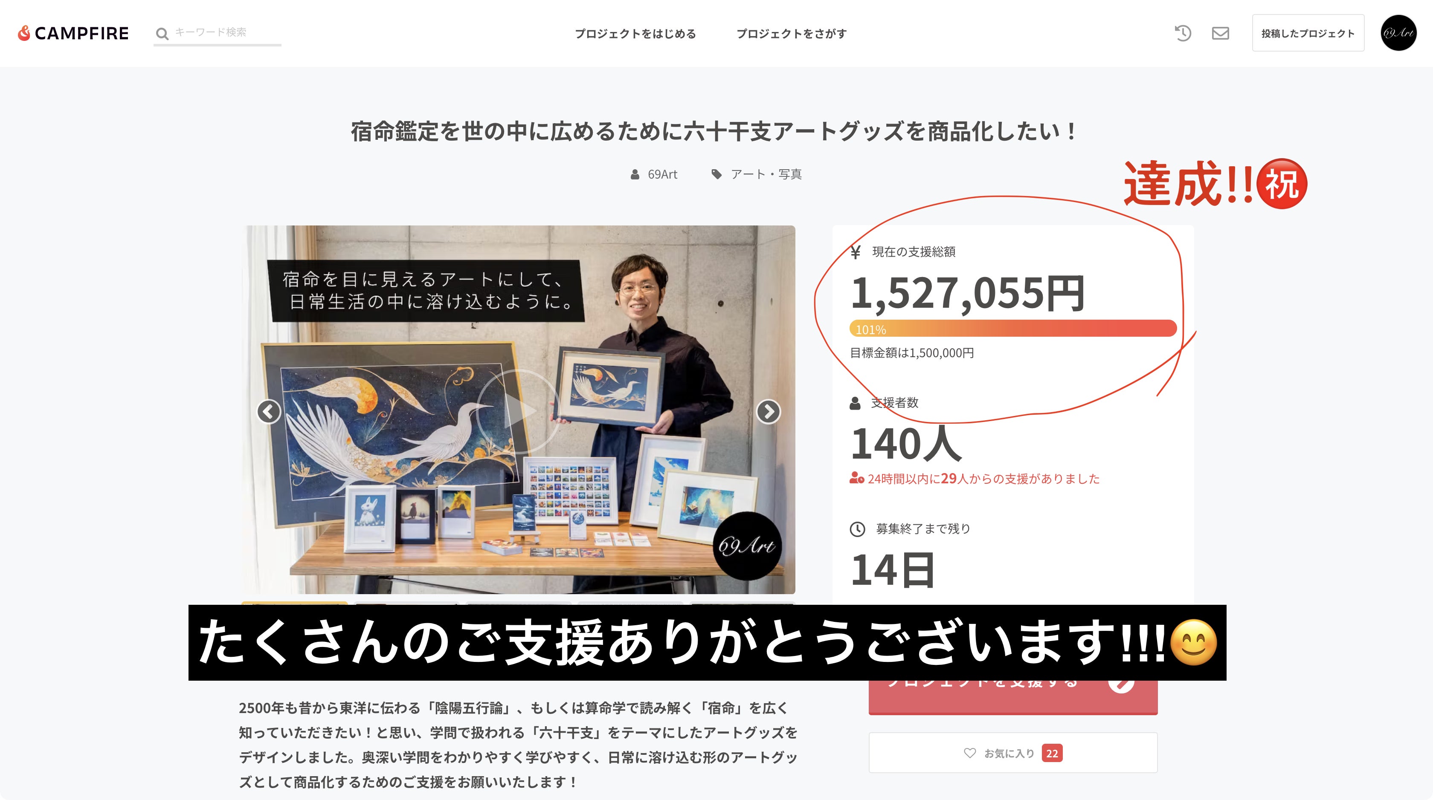Click the 101% funding progress bar
Screen dimensions: 1433x800
(x=1013, y=329)
